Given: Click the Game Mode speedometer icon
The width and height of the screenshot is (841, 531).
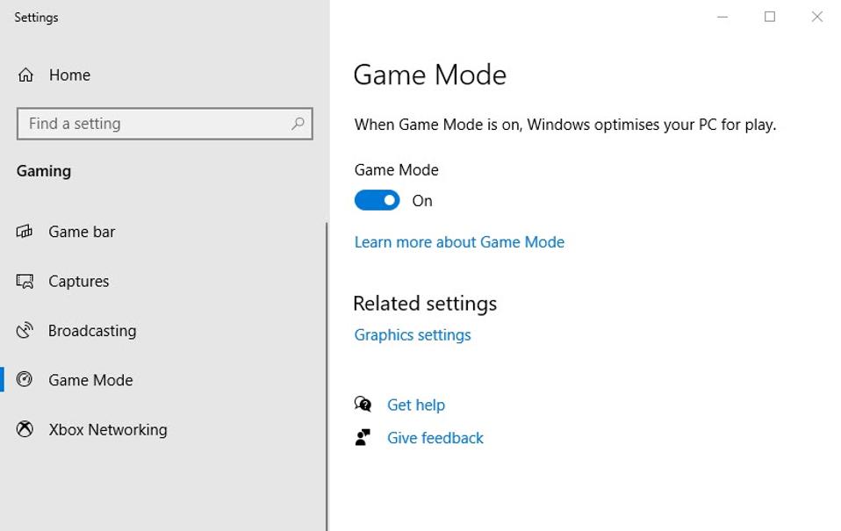Looking at the screenshot, I should (25, 380).
